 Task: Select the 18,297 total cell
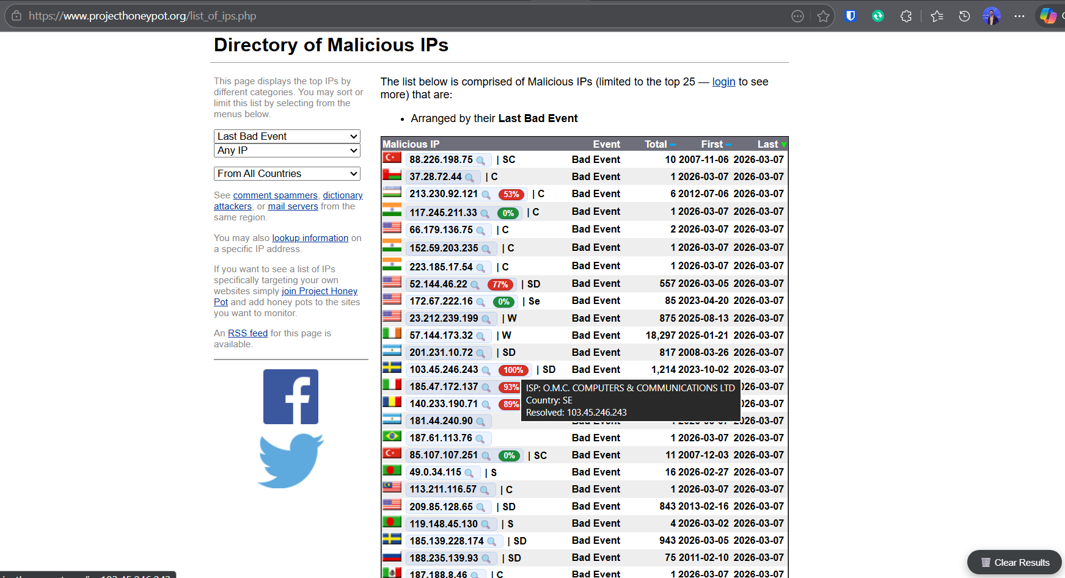pyautogui.click(x=661, y=335)
